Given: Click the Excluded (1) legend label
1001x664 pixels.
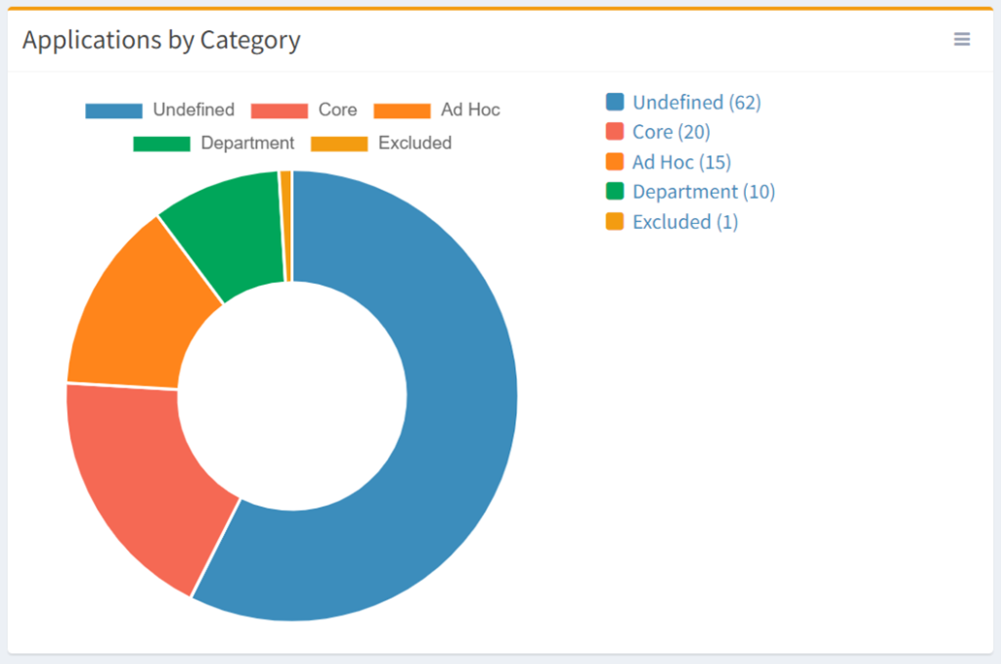Looking at the screenshot, I should click(x=684, y=222).
